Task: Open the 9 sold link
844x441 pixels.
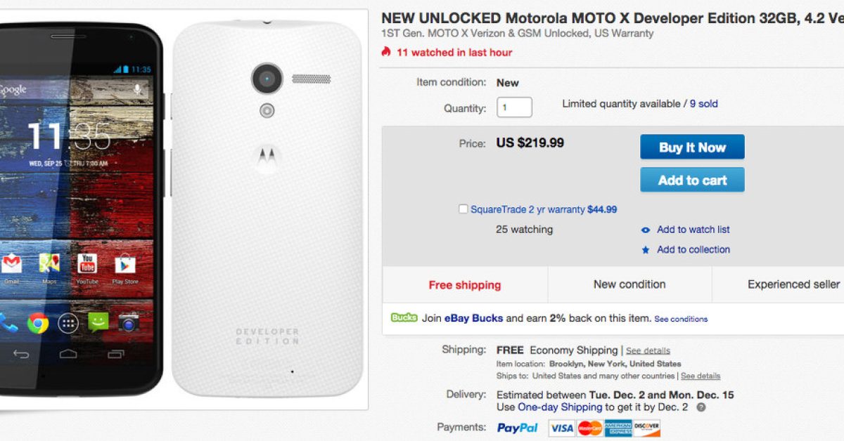Action: (703, 104)
